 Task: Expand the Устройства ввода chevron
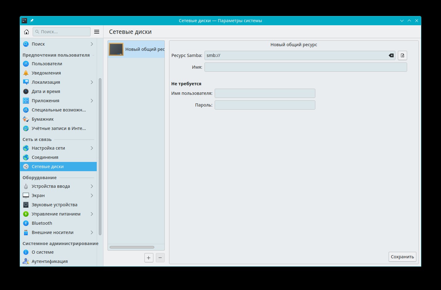[x=92, y=186]
